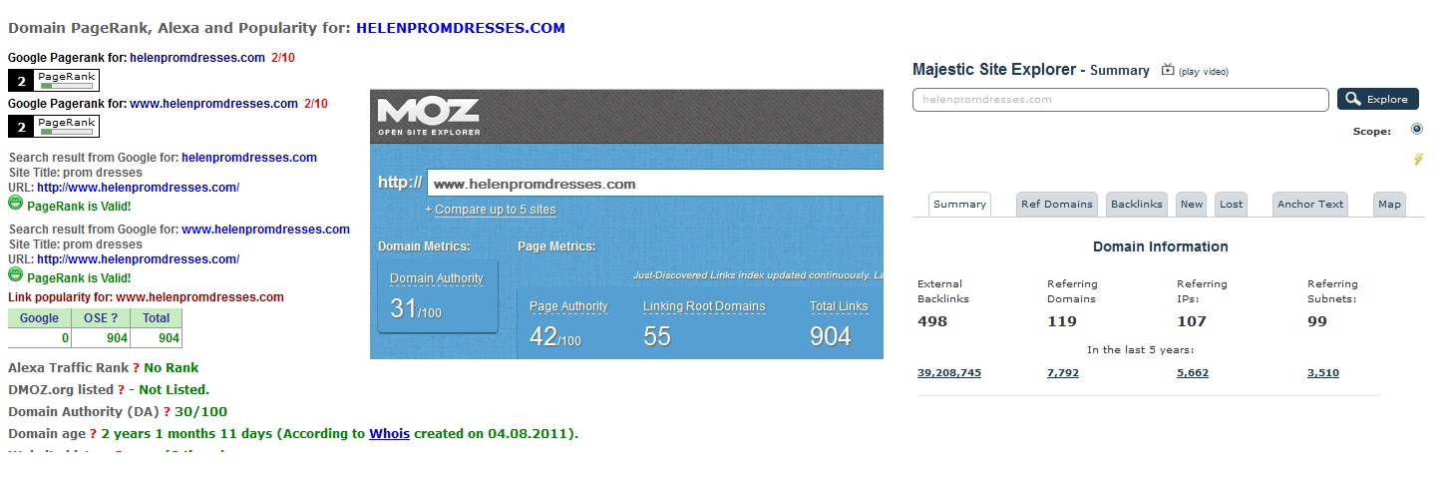Click www.helenpromdresses.com link in second Pagerank line
The image size is (1446, 477).
point(213,104)
